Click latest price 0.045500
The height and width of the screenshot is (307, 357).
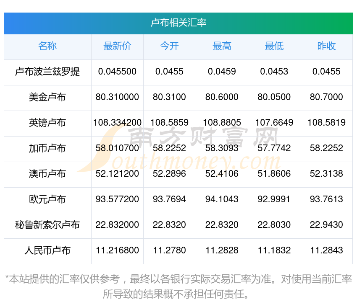point(117,72)
